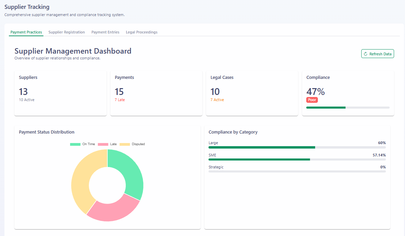This screenshot has width=405, height=236.
Task: Click the Supplier Management Dashboard title
Action: point(73,51)
